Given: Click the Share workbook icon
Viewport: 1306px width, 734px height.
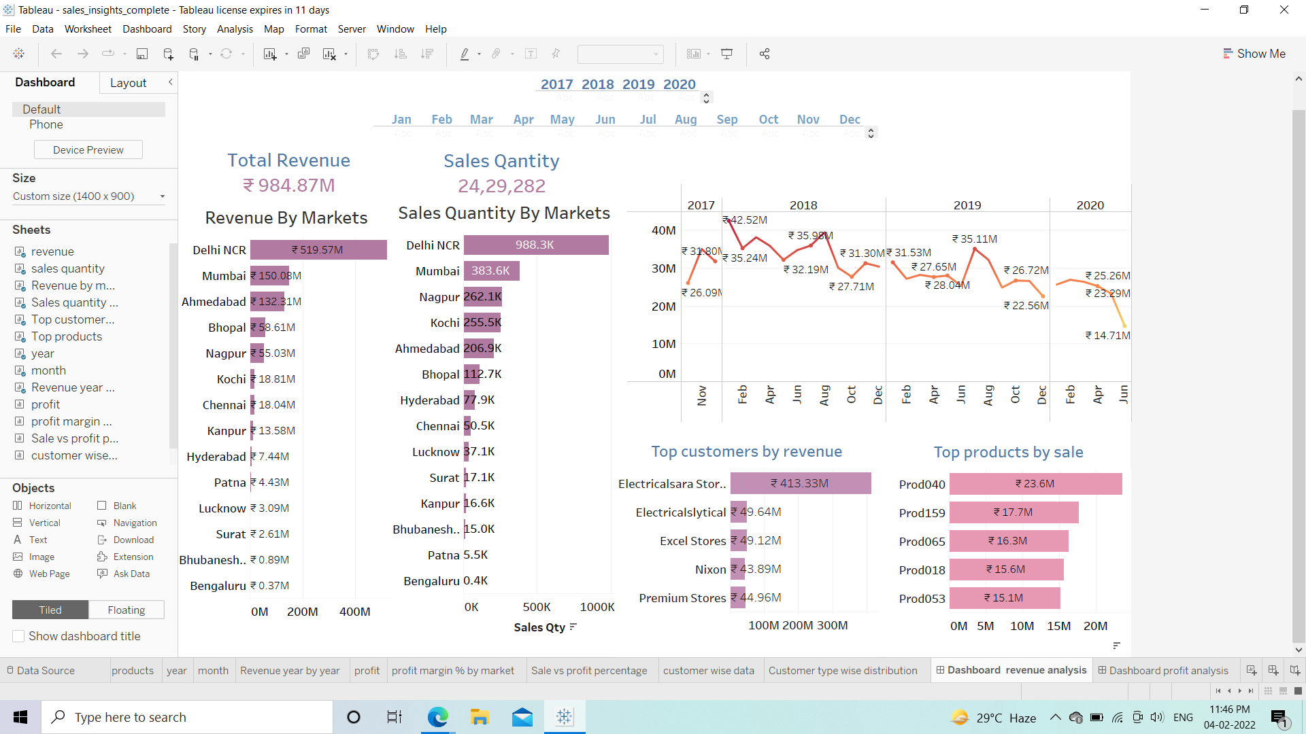Looking at the screenshot, I should [x=765, y=54].
